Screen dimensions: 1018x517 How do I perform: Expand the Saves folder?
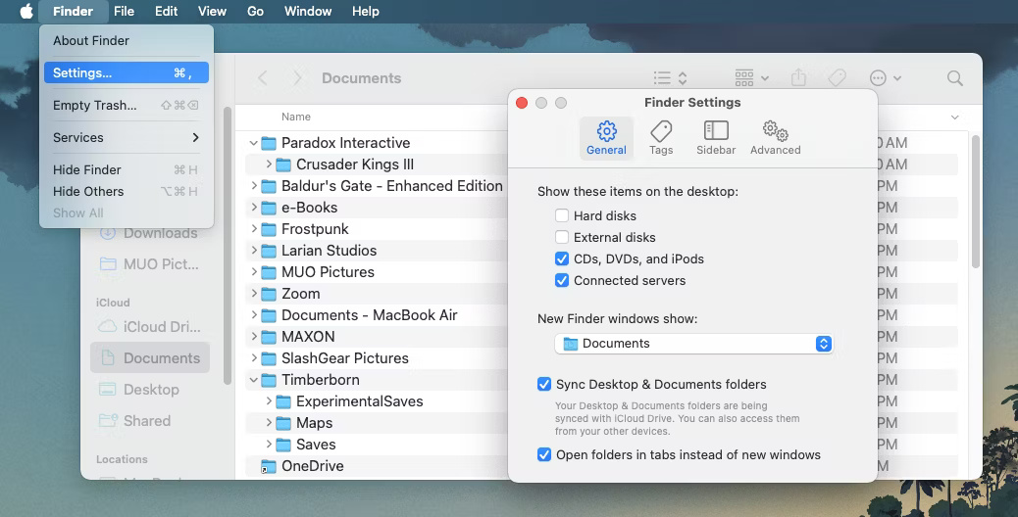269,445
